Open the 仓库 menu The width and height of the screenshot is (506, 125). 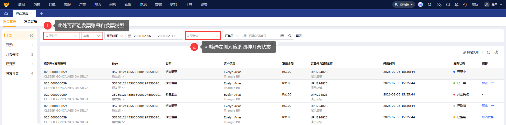[128, 4]
